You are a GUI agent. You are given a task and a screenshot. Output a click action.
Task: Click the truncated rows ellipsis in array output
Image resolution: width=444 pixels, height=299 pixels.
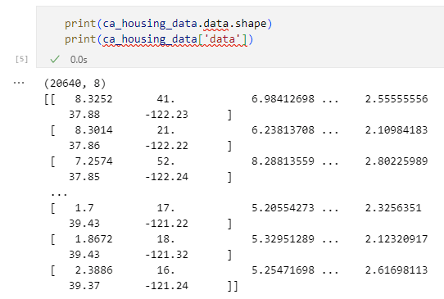click(59, 194)
